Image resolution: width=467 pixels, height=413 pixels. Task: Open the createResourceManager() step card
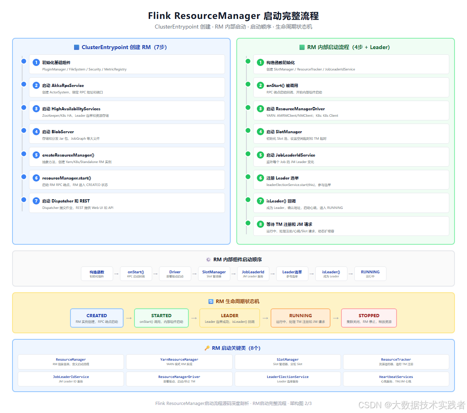(127, 157)
